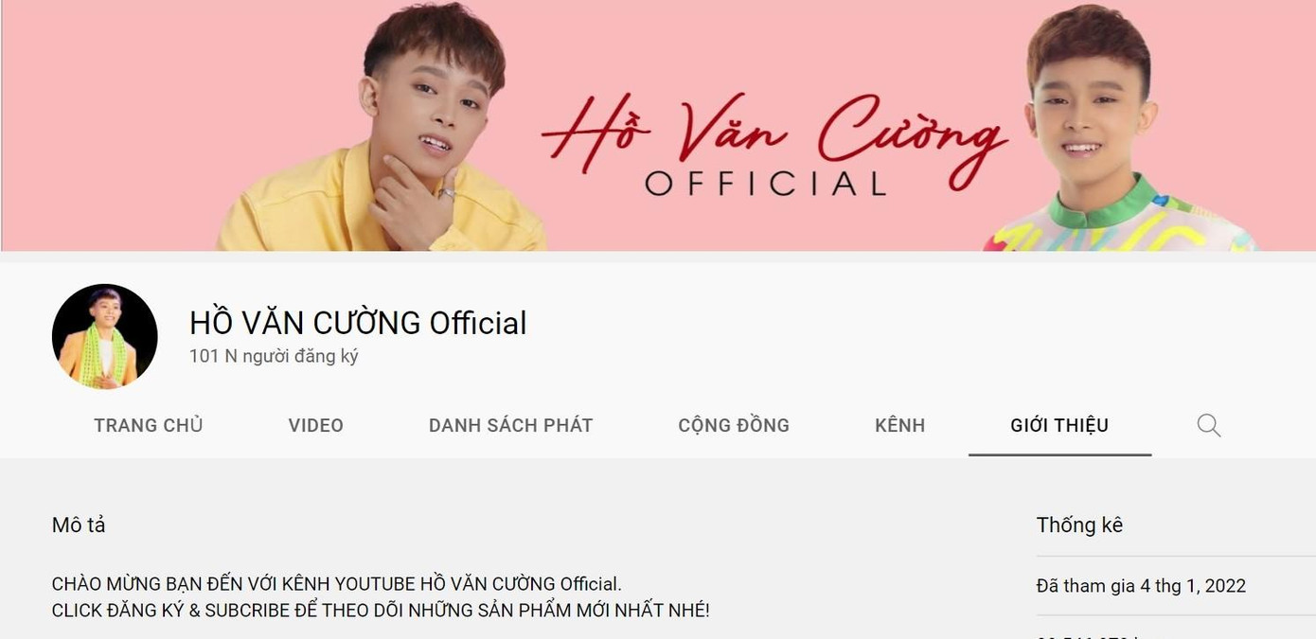The image size is (1316, 639).
Task: Click the partially visible view count under the join date
Action: coord(1087,636)
